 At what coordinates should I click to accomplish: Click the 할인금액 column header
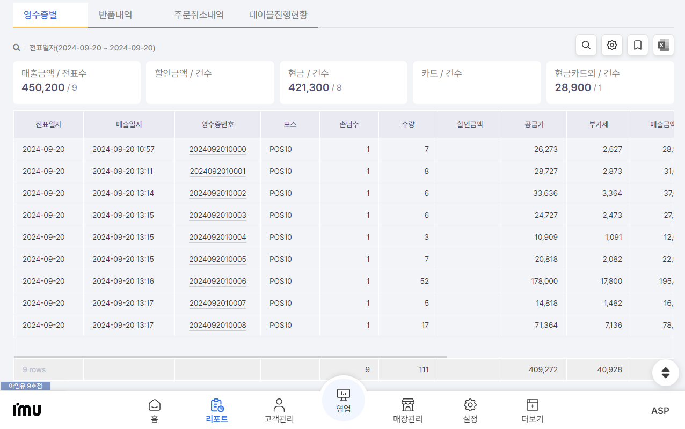tap(470, 124)
